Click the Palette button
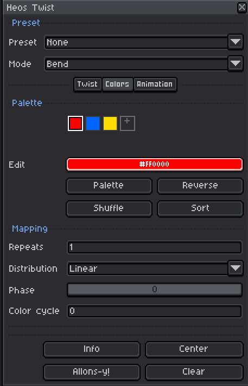The width and height of the screenshot is (248, 386). (x=109, y=186)
